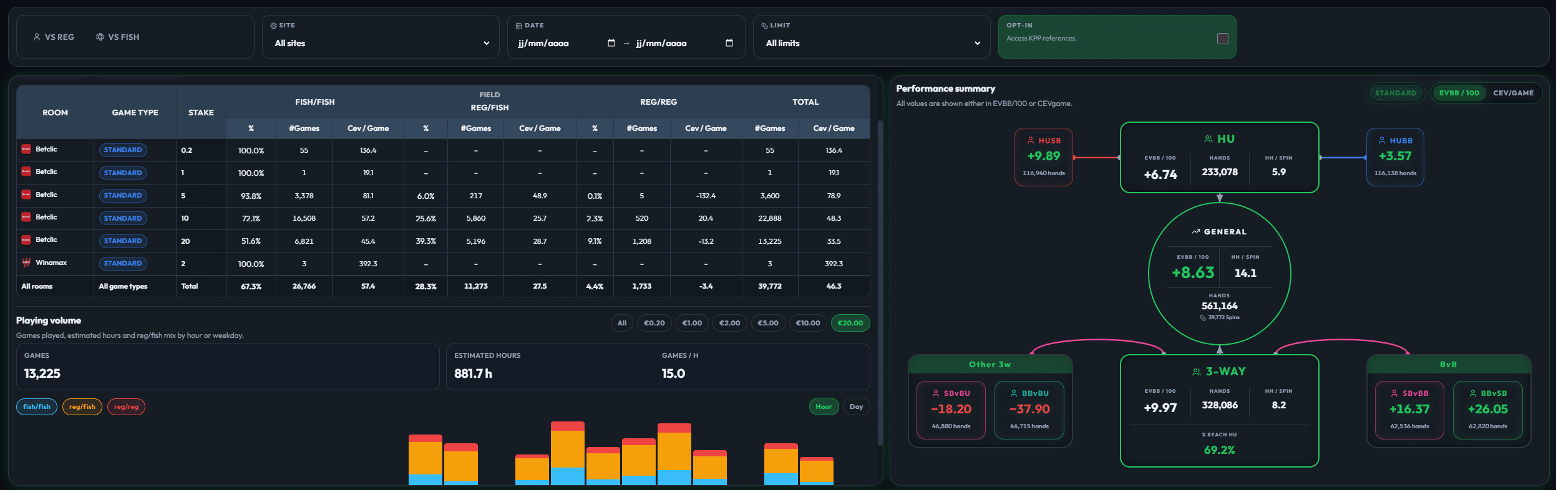Click Betclic logo in stake 0.2 row
Screen dimensions: 1556x490
(x=26, y=149)
